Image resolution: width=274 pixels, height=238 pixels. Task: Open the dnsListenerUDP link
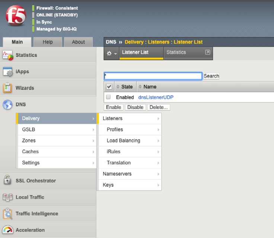(x=156, y=97)
